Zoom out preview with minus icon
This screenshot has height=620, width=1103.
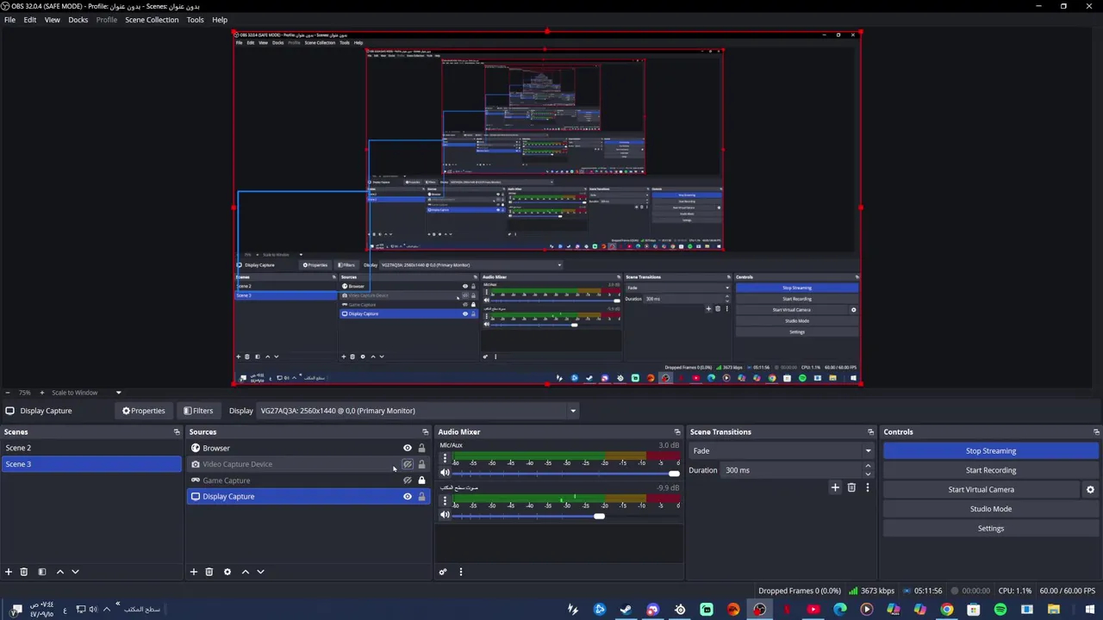coord(8,393)
